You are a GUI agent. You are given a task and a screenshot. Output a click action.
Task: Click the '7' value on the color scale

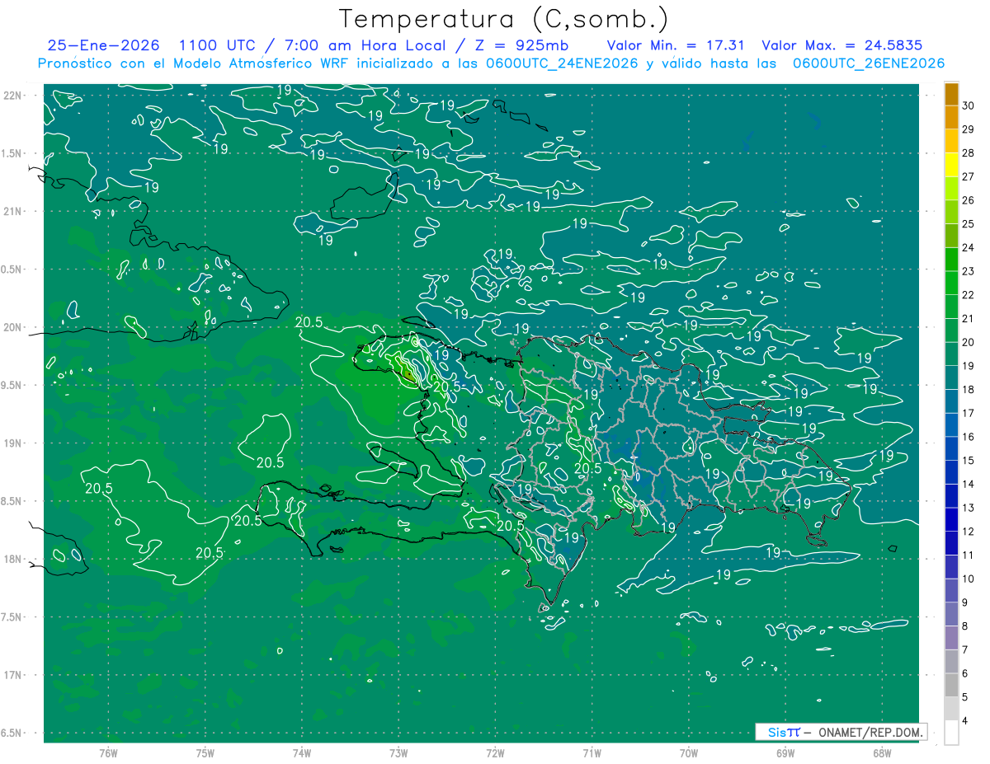965,650
